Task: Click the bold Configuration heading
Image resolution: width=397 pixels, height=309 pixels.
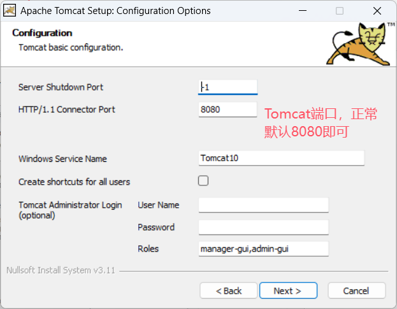Action: (42, 33)
